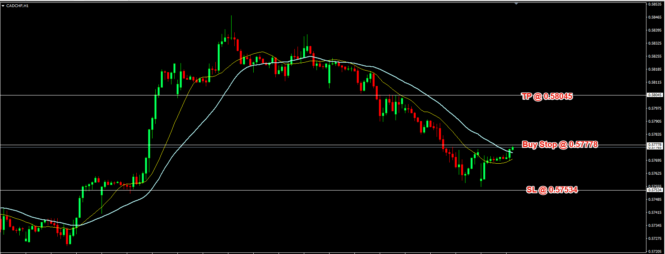The width and height of the screenshot is (665, 254).
Task: Click the CADCHF,H1 chart title
Action: [17, 6]
